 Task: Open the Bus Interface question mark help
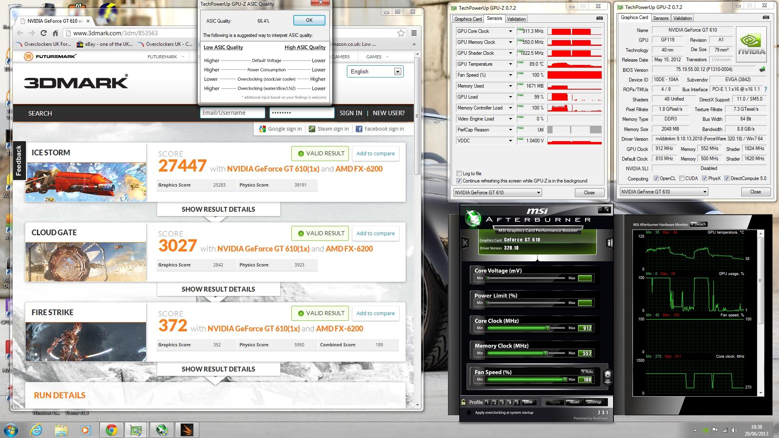766,89
